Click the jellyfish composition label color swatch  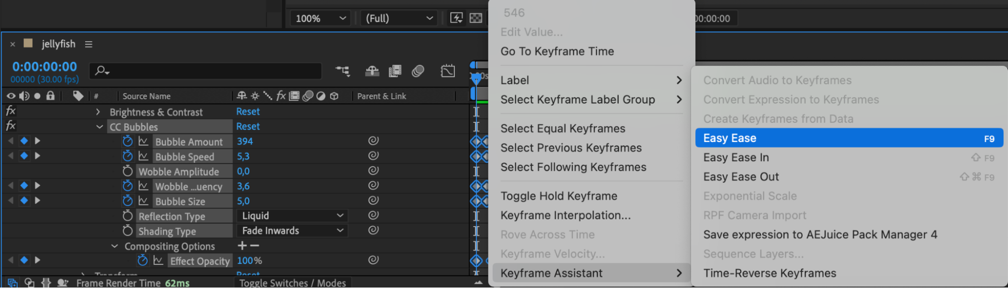[28, 43]
